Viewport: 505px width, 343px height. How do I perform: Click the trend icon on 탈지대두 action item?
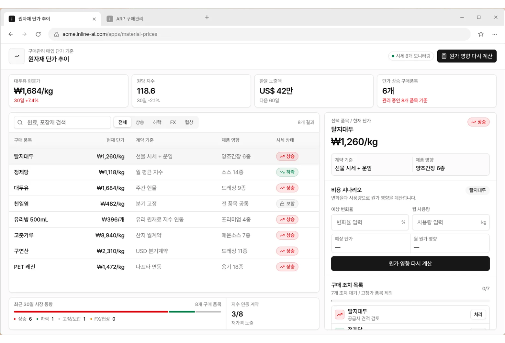(340, 315)
